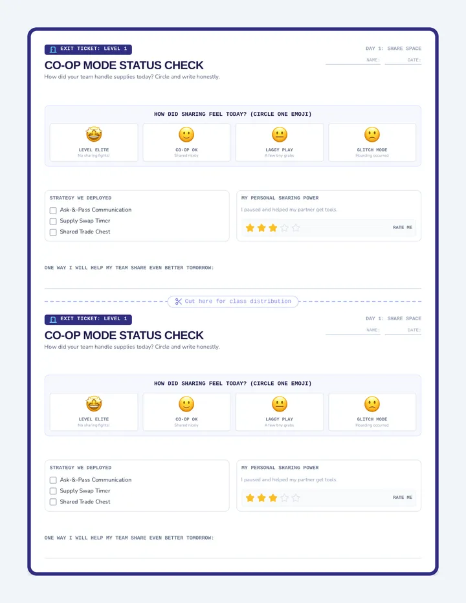Image resolution: width=466 pixels, height=603 pixels.
Task: Select the Level Elite emoji in the bottom ticket
Action: (94, 404)
